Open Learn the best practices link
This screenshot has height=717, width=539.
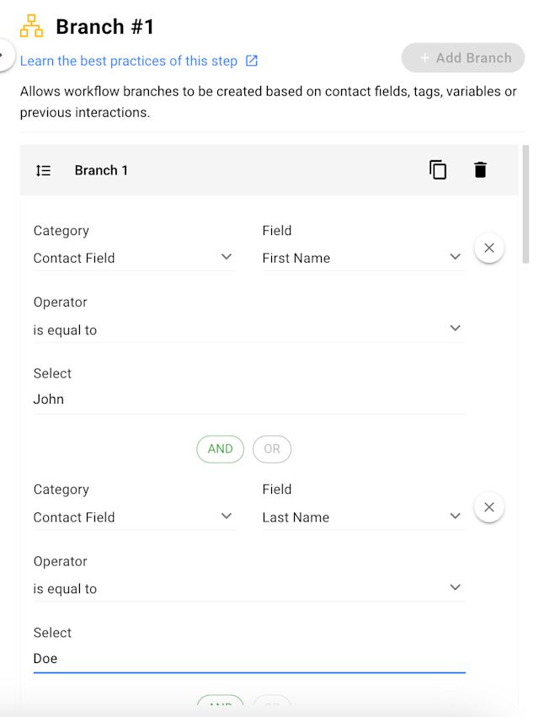[x=129, y=61]
